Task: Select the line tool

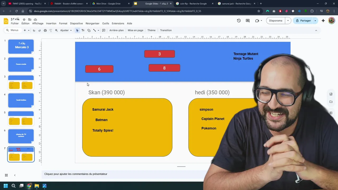Action: (x=95, y=30)
